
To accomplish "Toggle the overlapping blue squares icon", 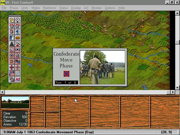I will [17, 62].
